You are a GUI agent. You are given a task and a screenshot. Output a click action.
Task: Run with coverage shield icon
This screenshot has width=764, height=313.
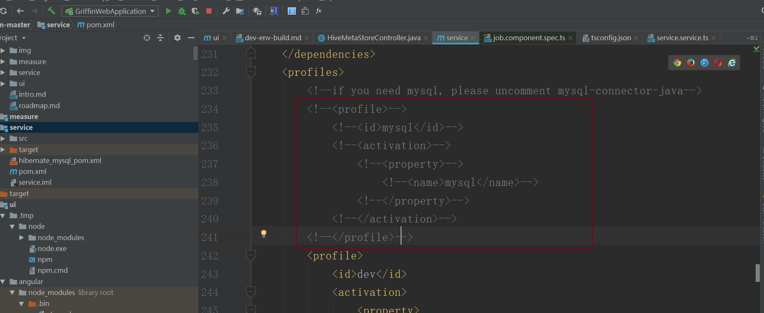(195, 11)
